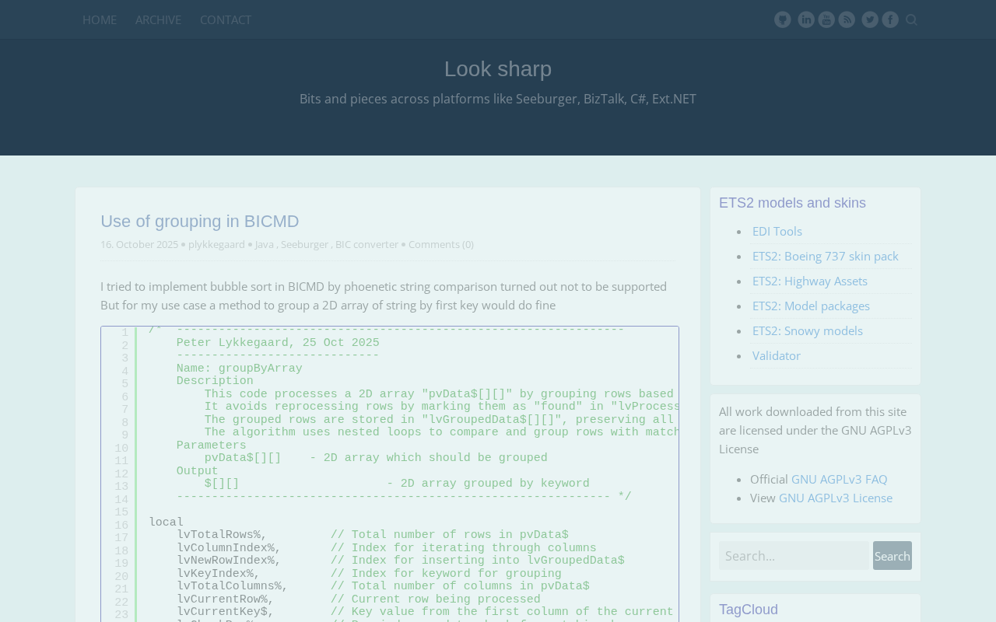
Task: Open post 'Use of grouping in BICMD'
Action: pos(200,222)
